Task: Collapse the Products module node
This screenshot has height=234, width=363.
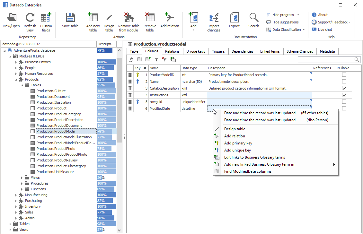Action: [x=16, y=80]
